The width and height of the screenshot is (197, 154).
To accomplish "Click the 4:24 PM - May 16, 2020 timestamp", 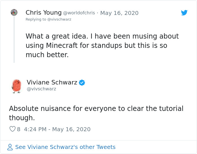I will 57,129.
